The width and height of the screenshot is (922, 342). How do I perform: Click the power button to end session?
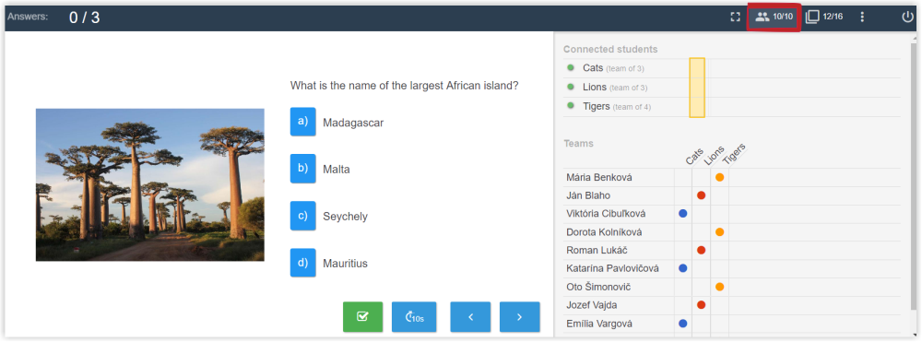[908, 17]
